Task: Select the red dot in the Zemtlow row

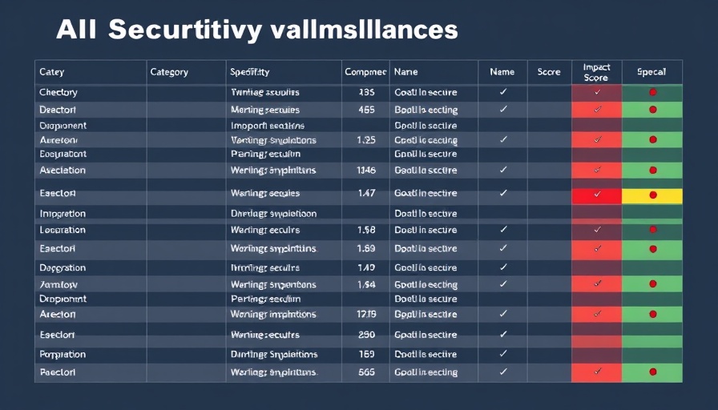Action: point(653,283)
